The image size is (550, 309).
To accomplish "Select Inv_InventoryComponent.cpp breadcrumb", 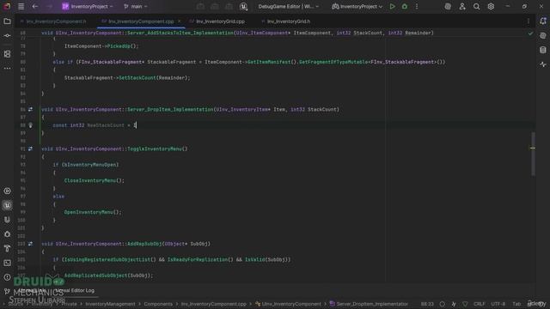I will click(x=213, y=304).
